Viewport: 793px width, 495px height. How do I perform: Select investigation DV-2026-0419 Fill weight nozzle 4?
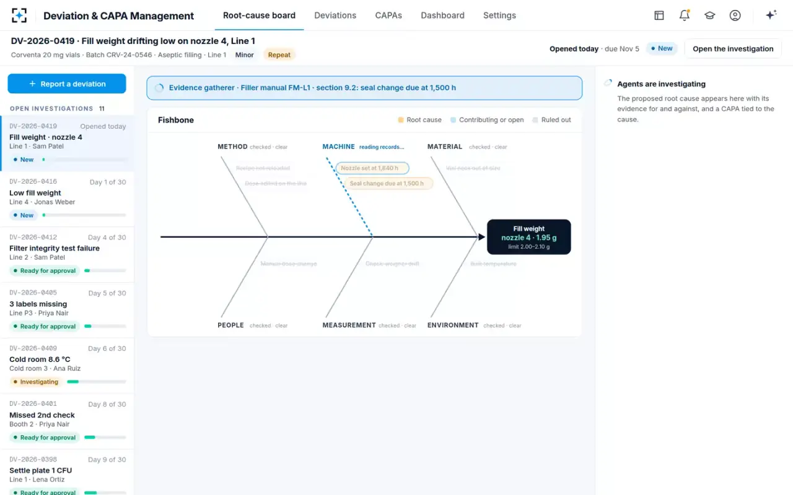[67, 143]
